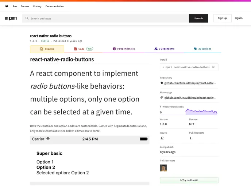Go to the Documentation link
Image resolution: width=251 pixels, height=186 pixels.
tap(55, 6)
